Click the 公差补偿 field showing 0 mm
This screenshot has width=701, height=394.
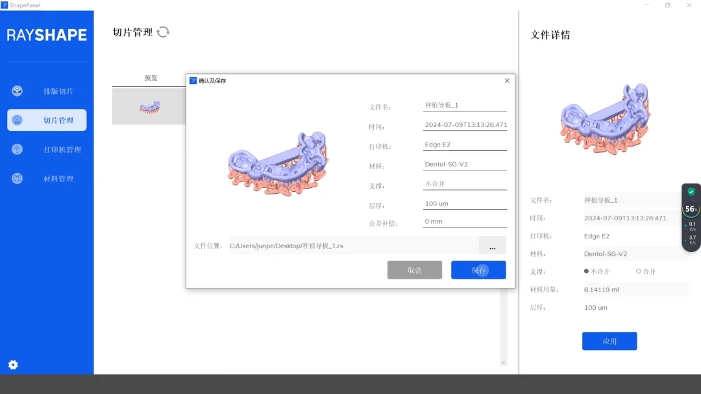point(465,222)
